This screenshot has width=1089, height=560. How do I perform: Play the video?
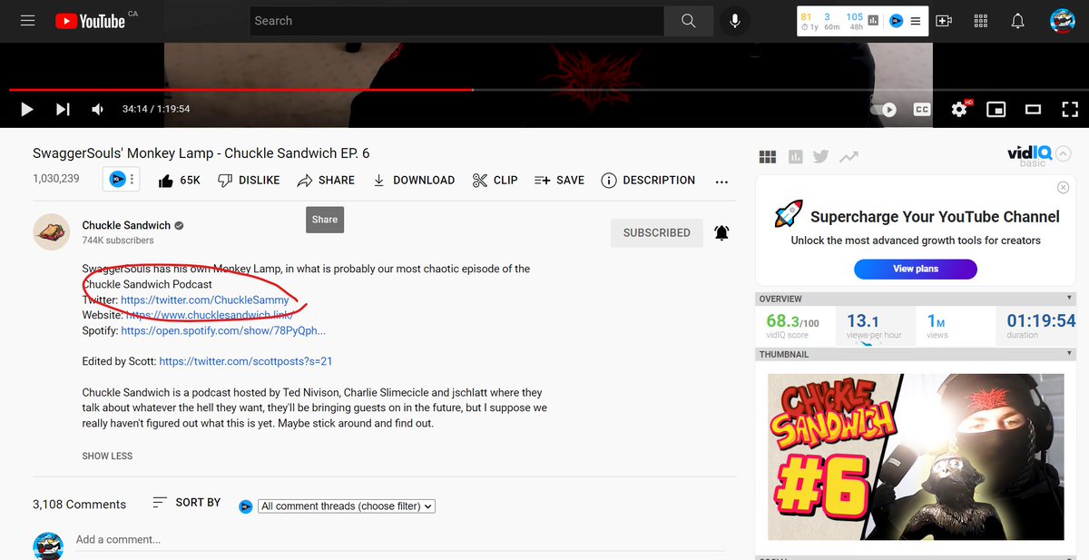pyautogui.click(x=26, y=110)
